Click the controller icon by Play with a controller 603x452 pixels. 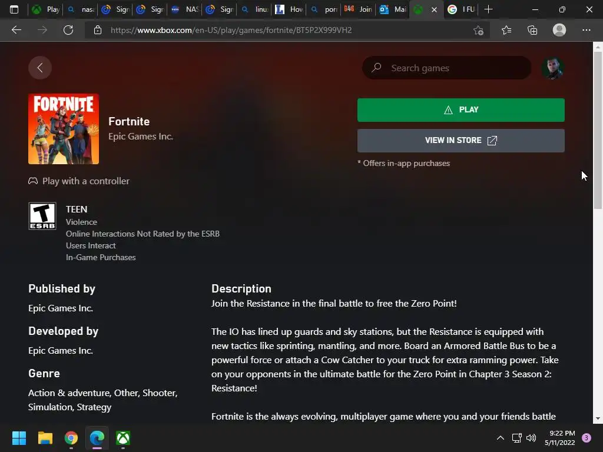pyautogui.click(x=33, y=181)
